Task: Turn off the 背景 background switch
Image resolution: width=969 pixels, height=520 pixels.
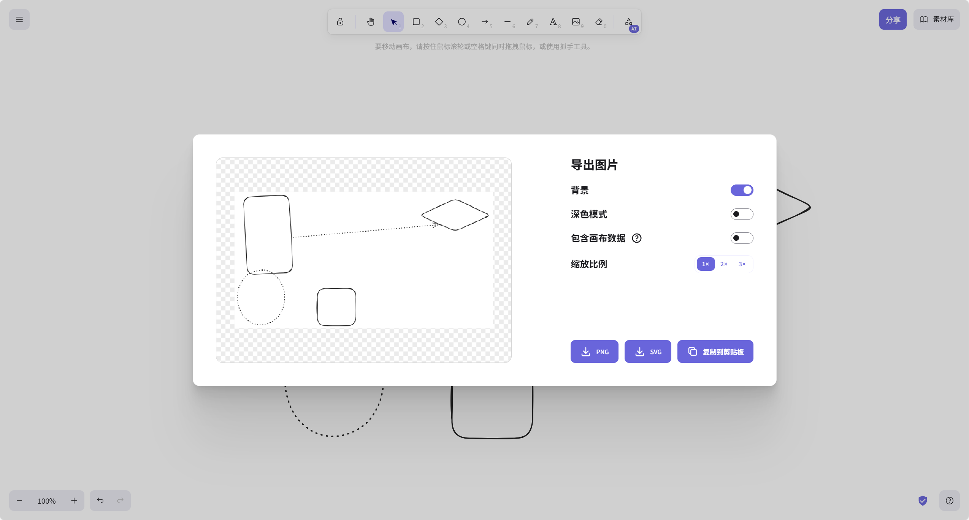Action: [742, 190]
